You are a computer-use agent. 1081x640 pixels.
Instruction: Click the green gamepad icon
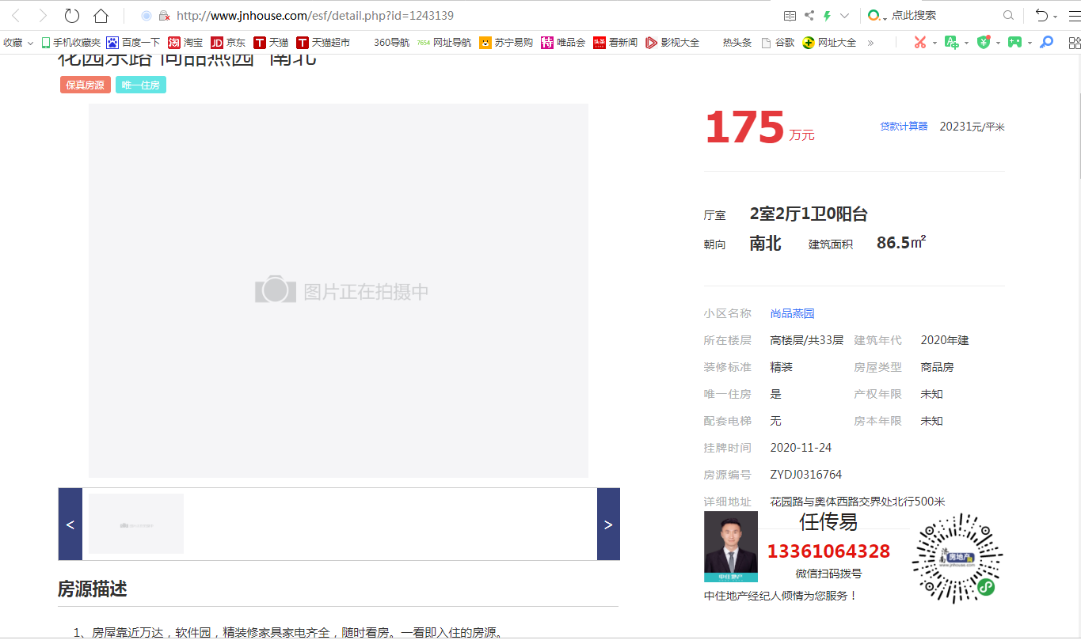click(x=1014, y=43)
